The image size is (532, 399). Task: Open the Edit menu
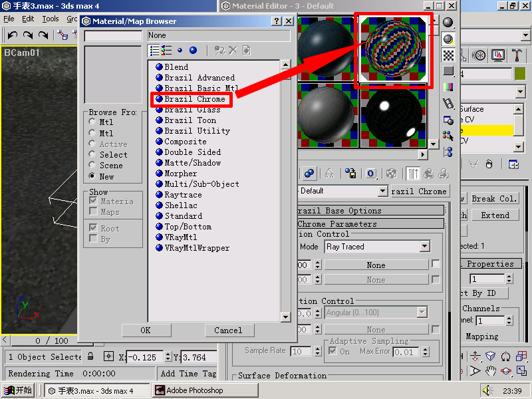28,19
